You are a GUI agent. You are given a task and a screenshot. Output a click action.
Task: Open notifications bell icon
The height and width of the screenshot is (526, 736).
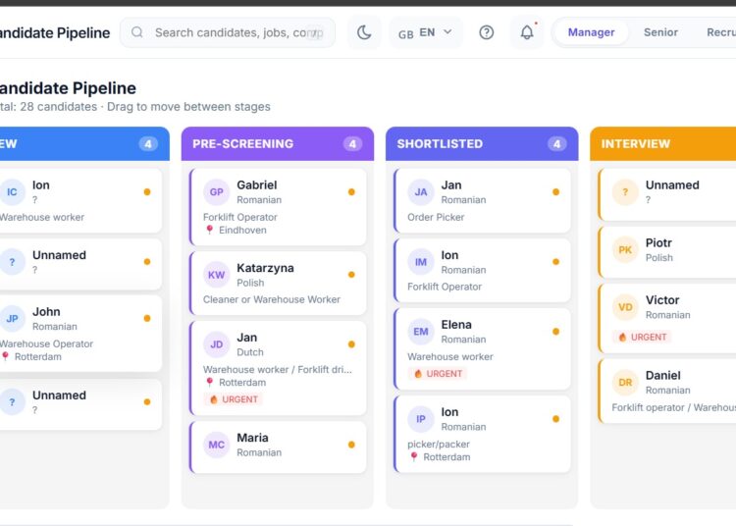pyautogui.click(x=527, y=32)
